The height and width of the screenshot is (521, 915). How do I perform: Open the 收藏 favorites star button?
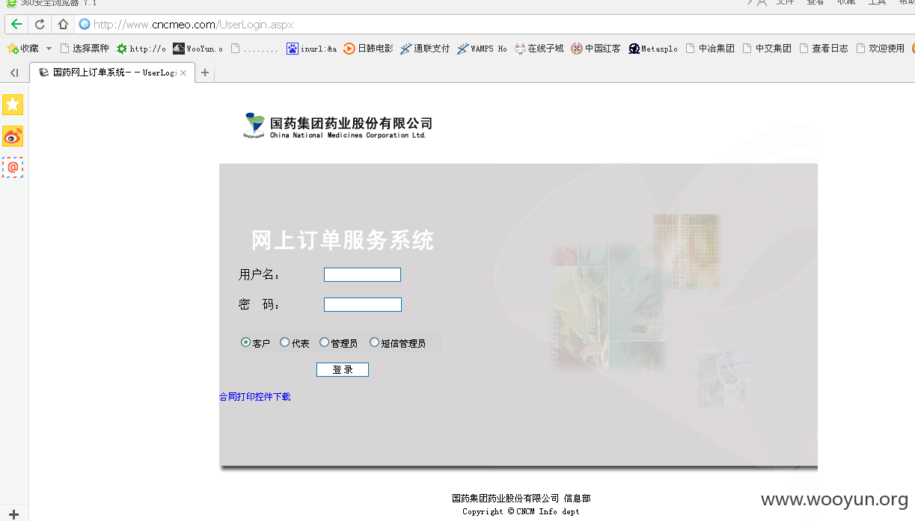(x=22, y=49)
